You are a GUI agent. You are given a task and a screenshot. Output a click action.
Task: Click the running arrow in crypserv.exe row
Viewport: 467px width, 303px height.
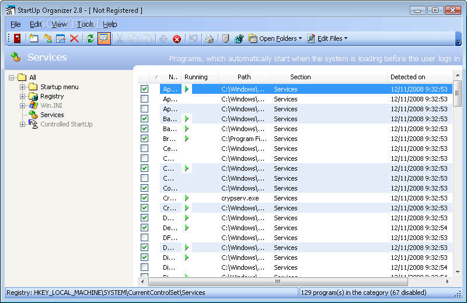coord(187,198)
